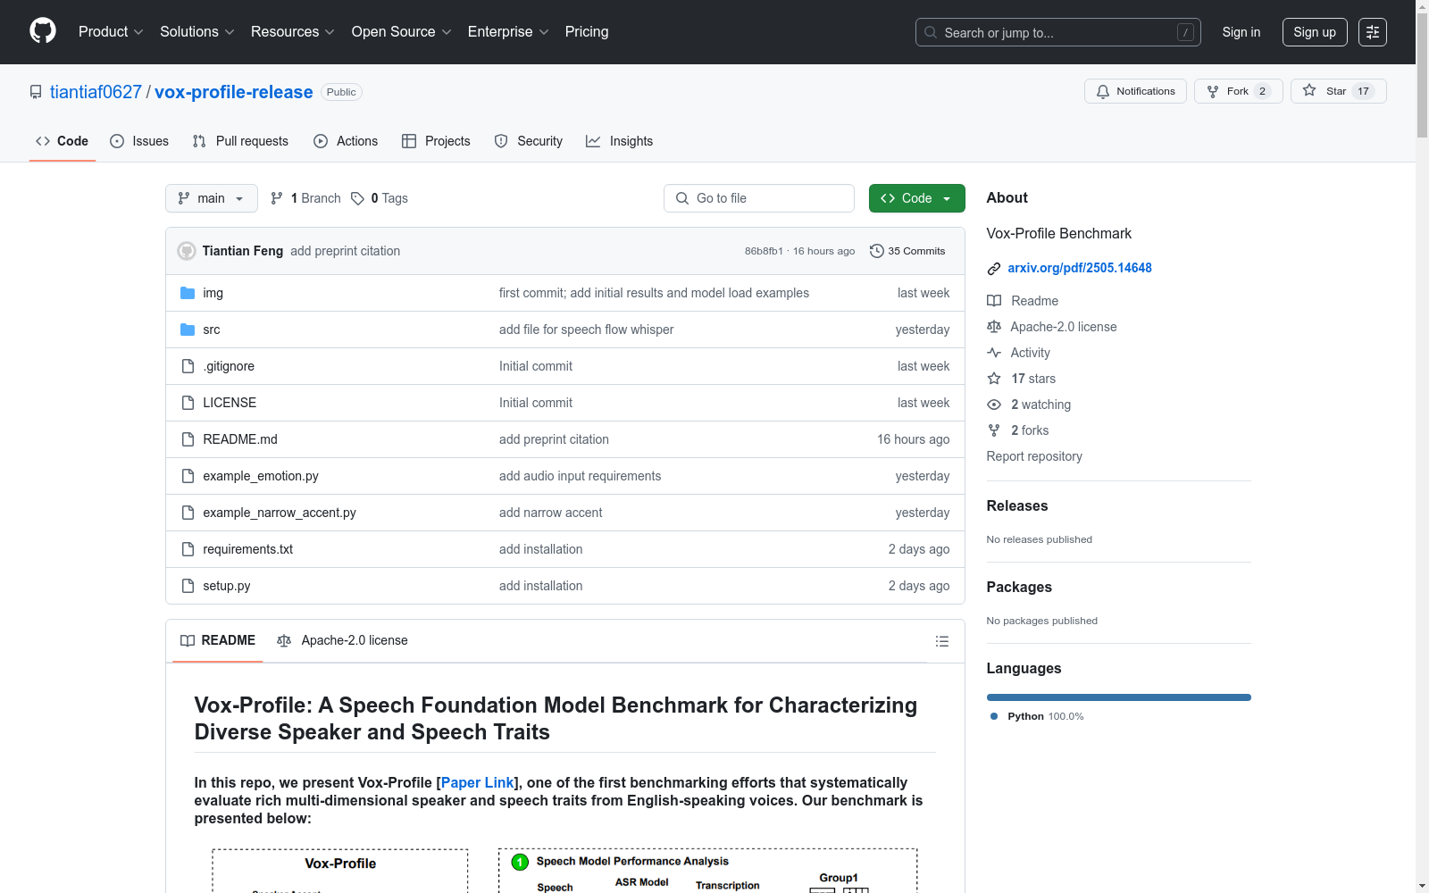Switch to the Security tab
Image resolution: width=1429 pixels, height=893 pixels.
[x=529, y=141]
